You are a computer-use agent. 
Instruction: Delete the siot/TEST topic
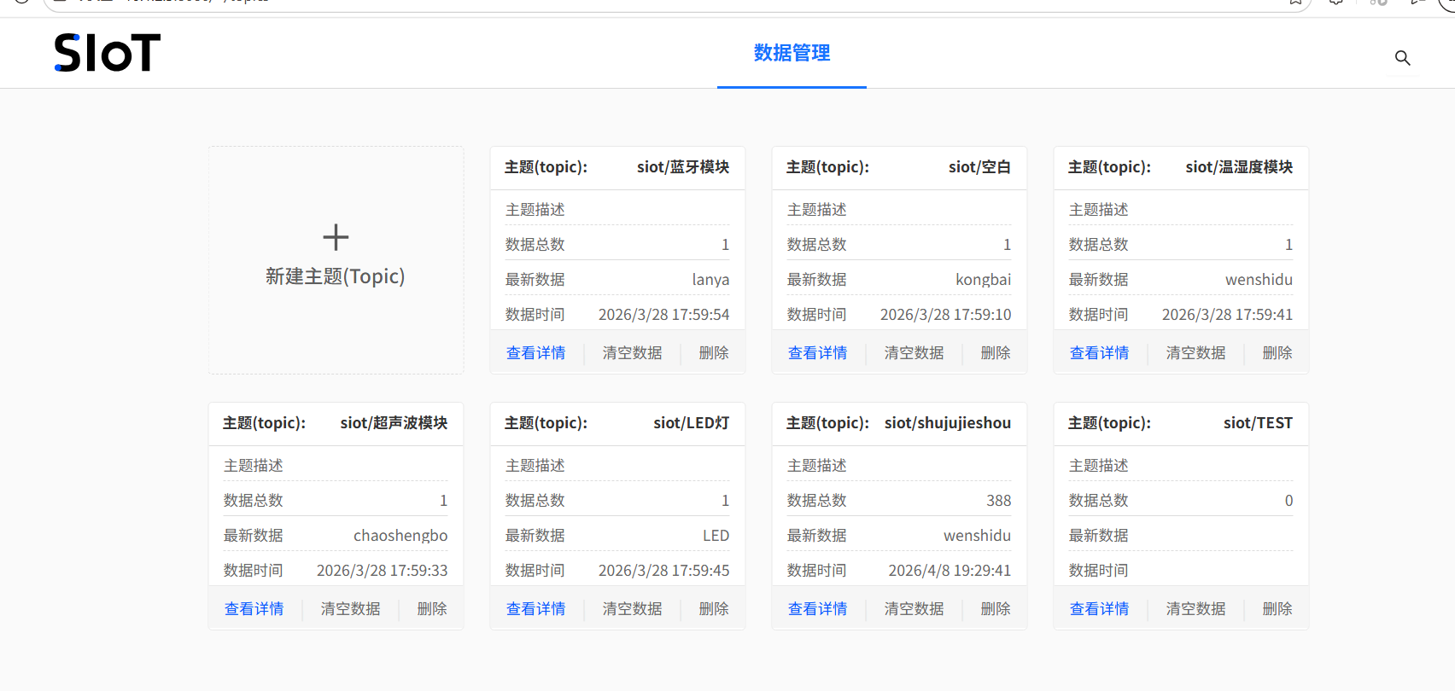coord(1277,609)
